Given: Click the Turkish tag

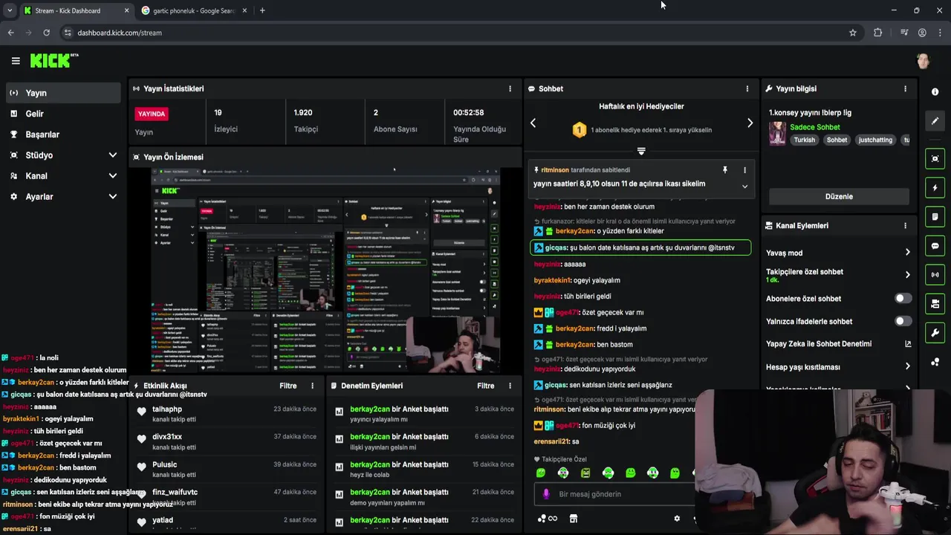Looking at the screenshot, I should click(x=804, y=140).
